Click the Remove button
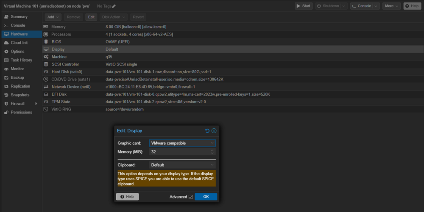 73,17
